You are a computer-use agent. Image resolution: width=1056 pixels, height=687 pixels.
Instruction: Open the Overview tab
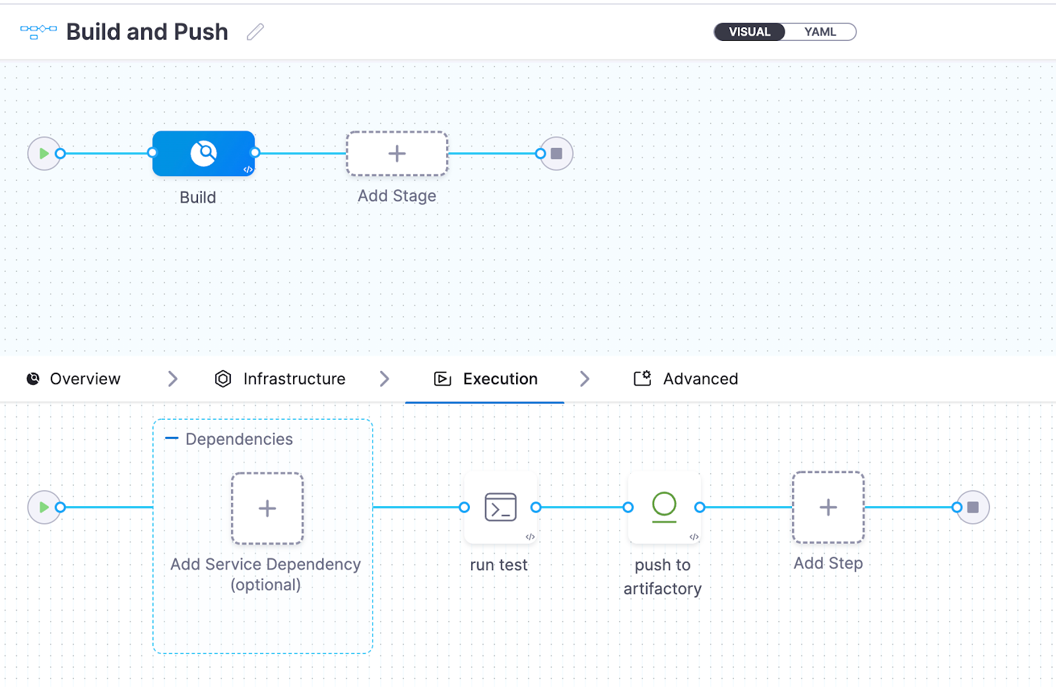73,379
